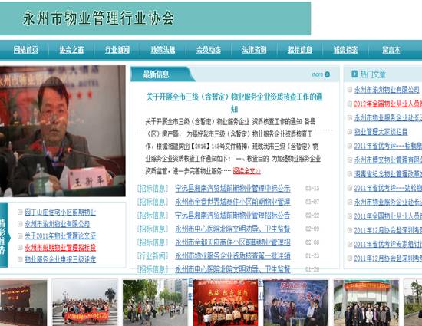Go to the 协会之窗 section
This screenshot has height=326, width=422.
click(71, 50)
